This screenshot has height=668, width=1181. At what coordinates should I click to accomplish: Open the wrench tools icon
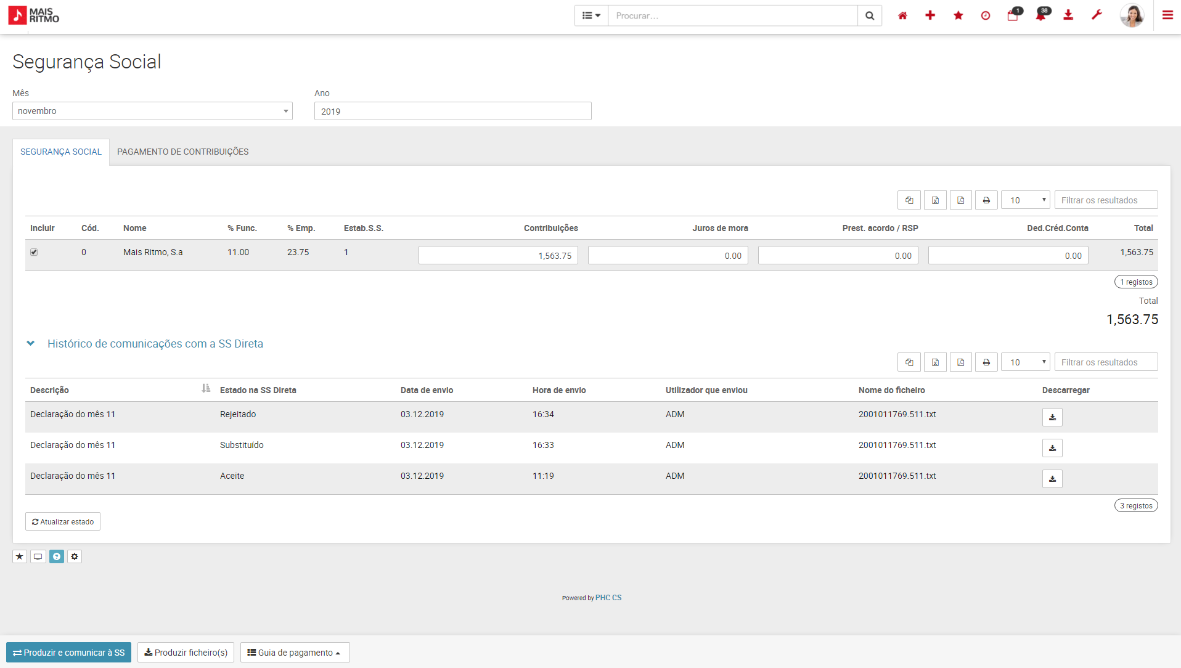pyautogui.click(x=1097, y=15)
